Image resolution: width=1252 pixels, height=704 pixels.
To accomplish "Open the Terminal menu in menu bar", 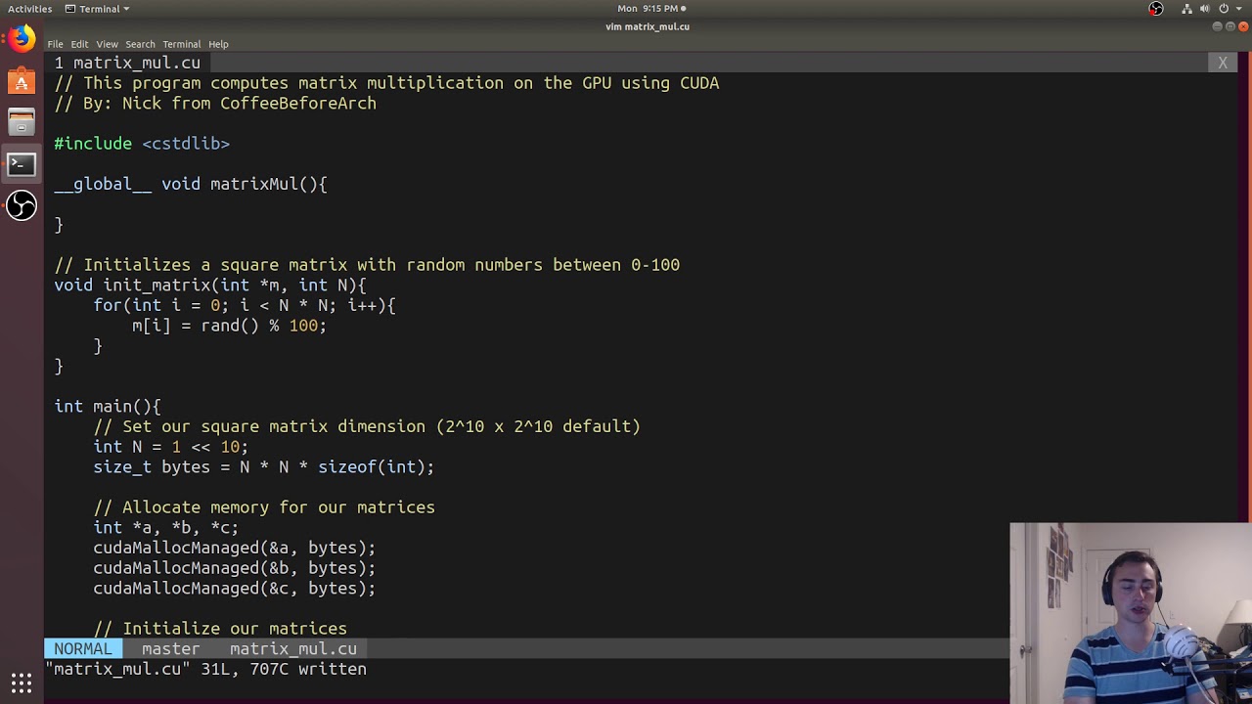I will pos(181,44).
